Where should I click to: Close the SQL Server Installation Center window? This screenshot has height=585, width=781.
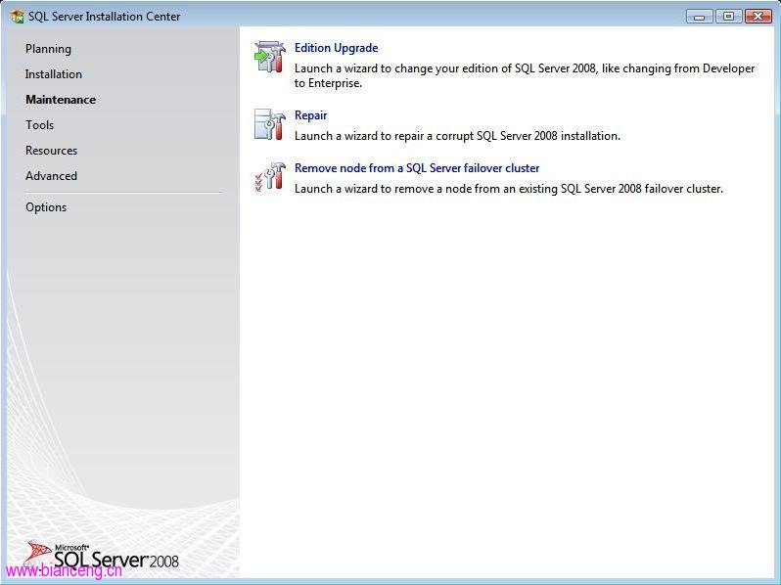pyautogui.click(x=758, y=17)
